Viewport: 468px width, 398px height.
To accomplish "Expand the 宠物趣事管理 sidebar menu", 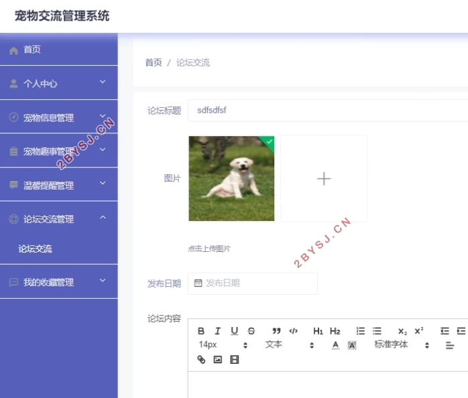I will (x=59, y=151).
